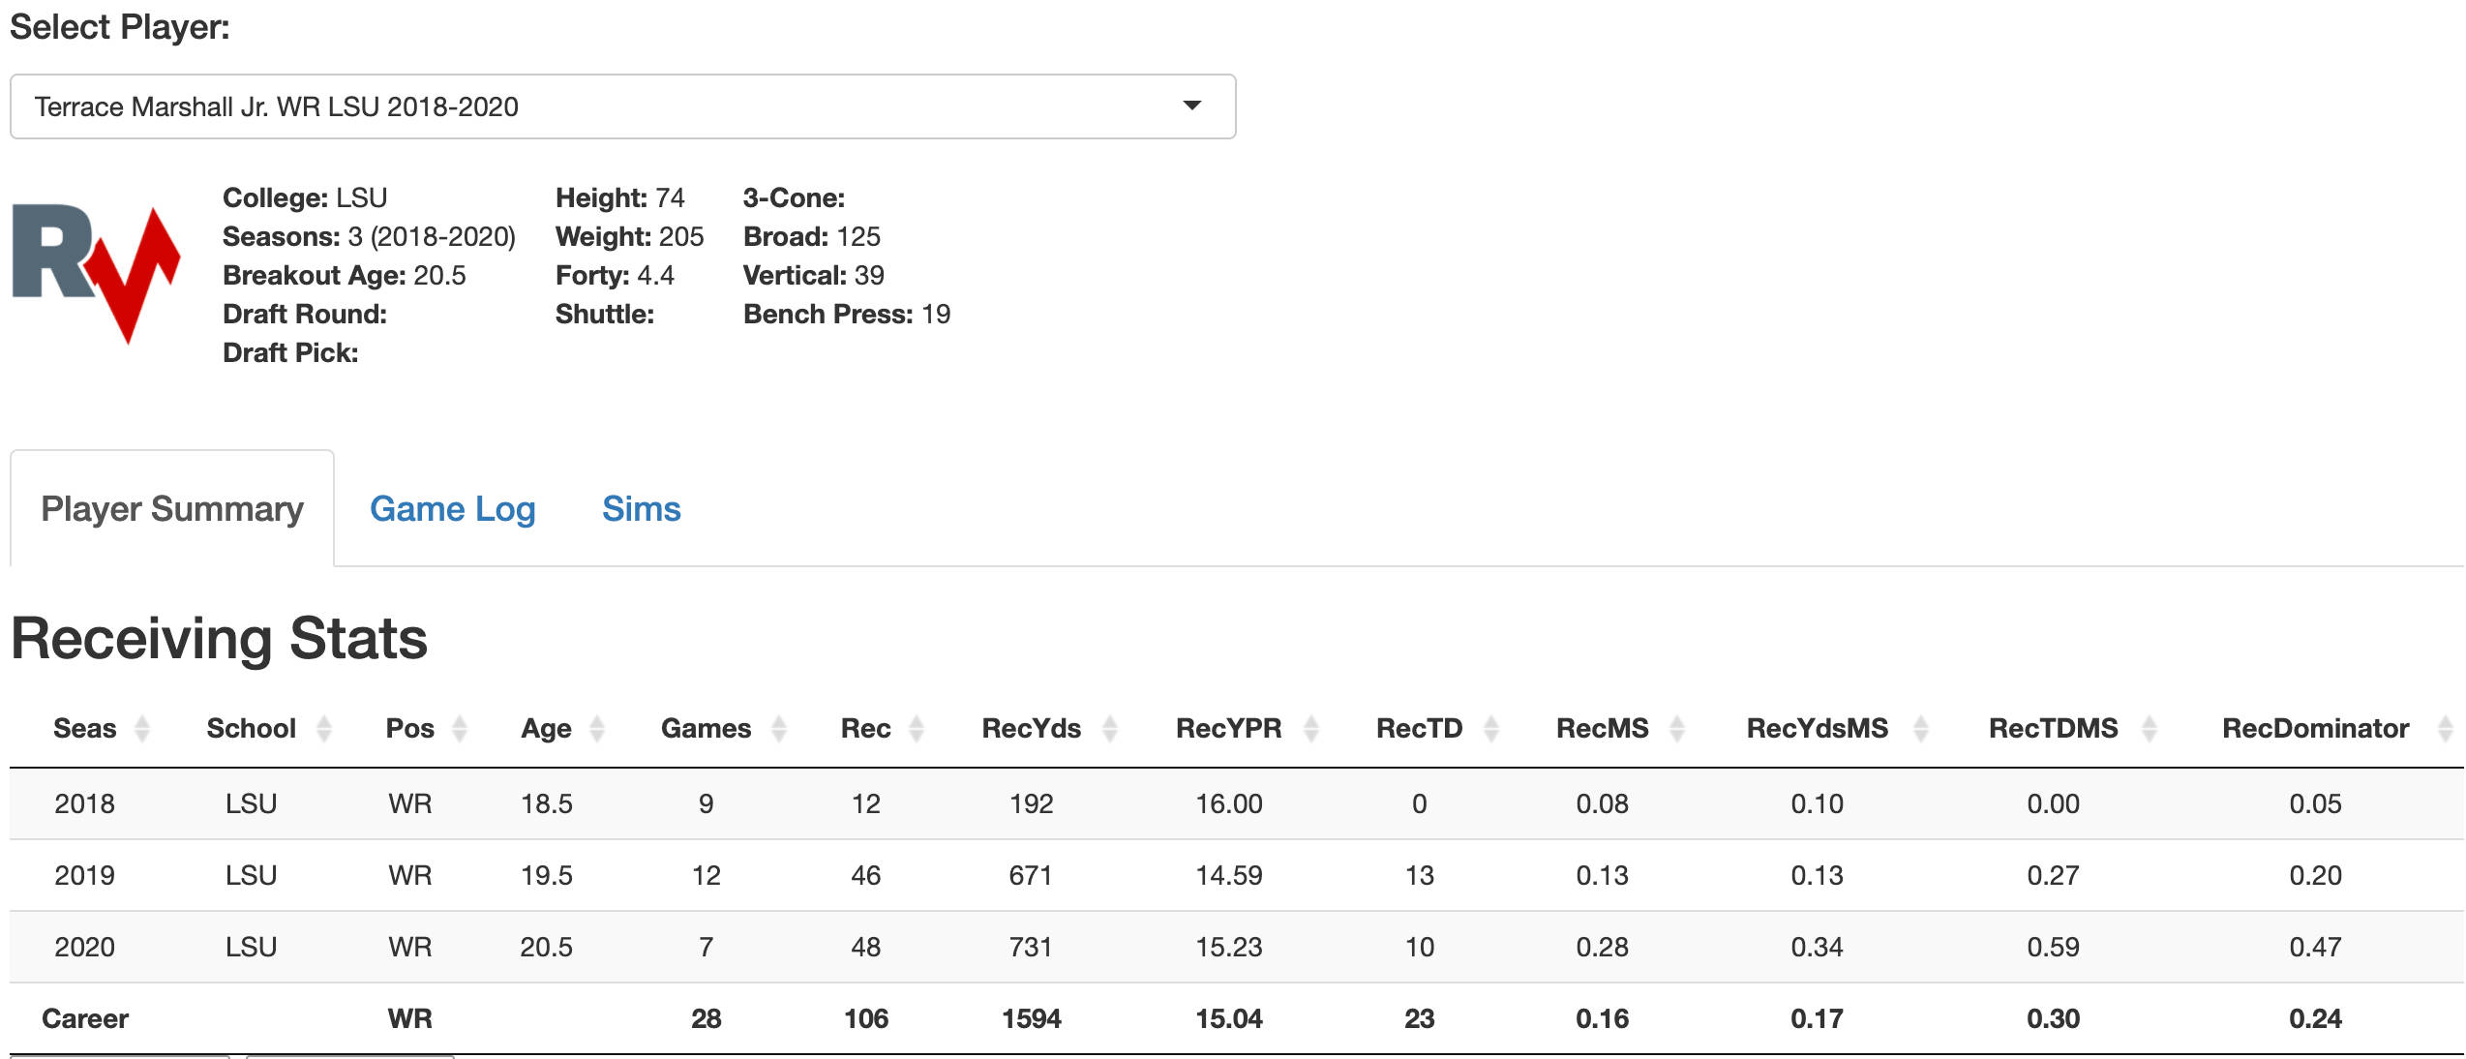Click the Weight 205 text
The width and height of the screenshot is (2466, 1059).
click(x=630, y=237)
